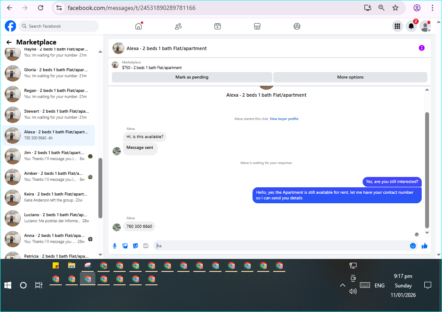
Task: Switch the ENG input language indicator
Action: 379,286
